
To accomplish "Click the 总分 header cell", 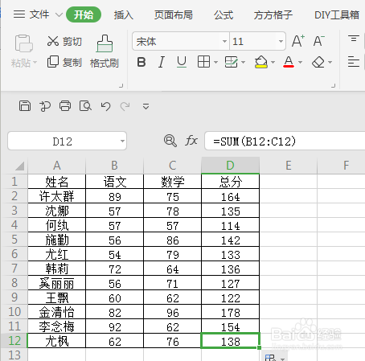I will 230,182.
